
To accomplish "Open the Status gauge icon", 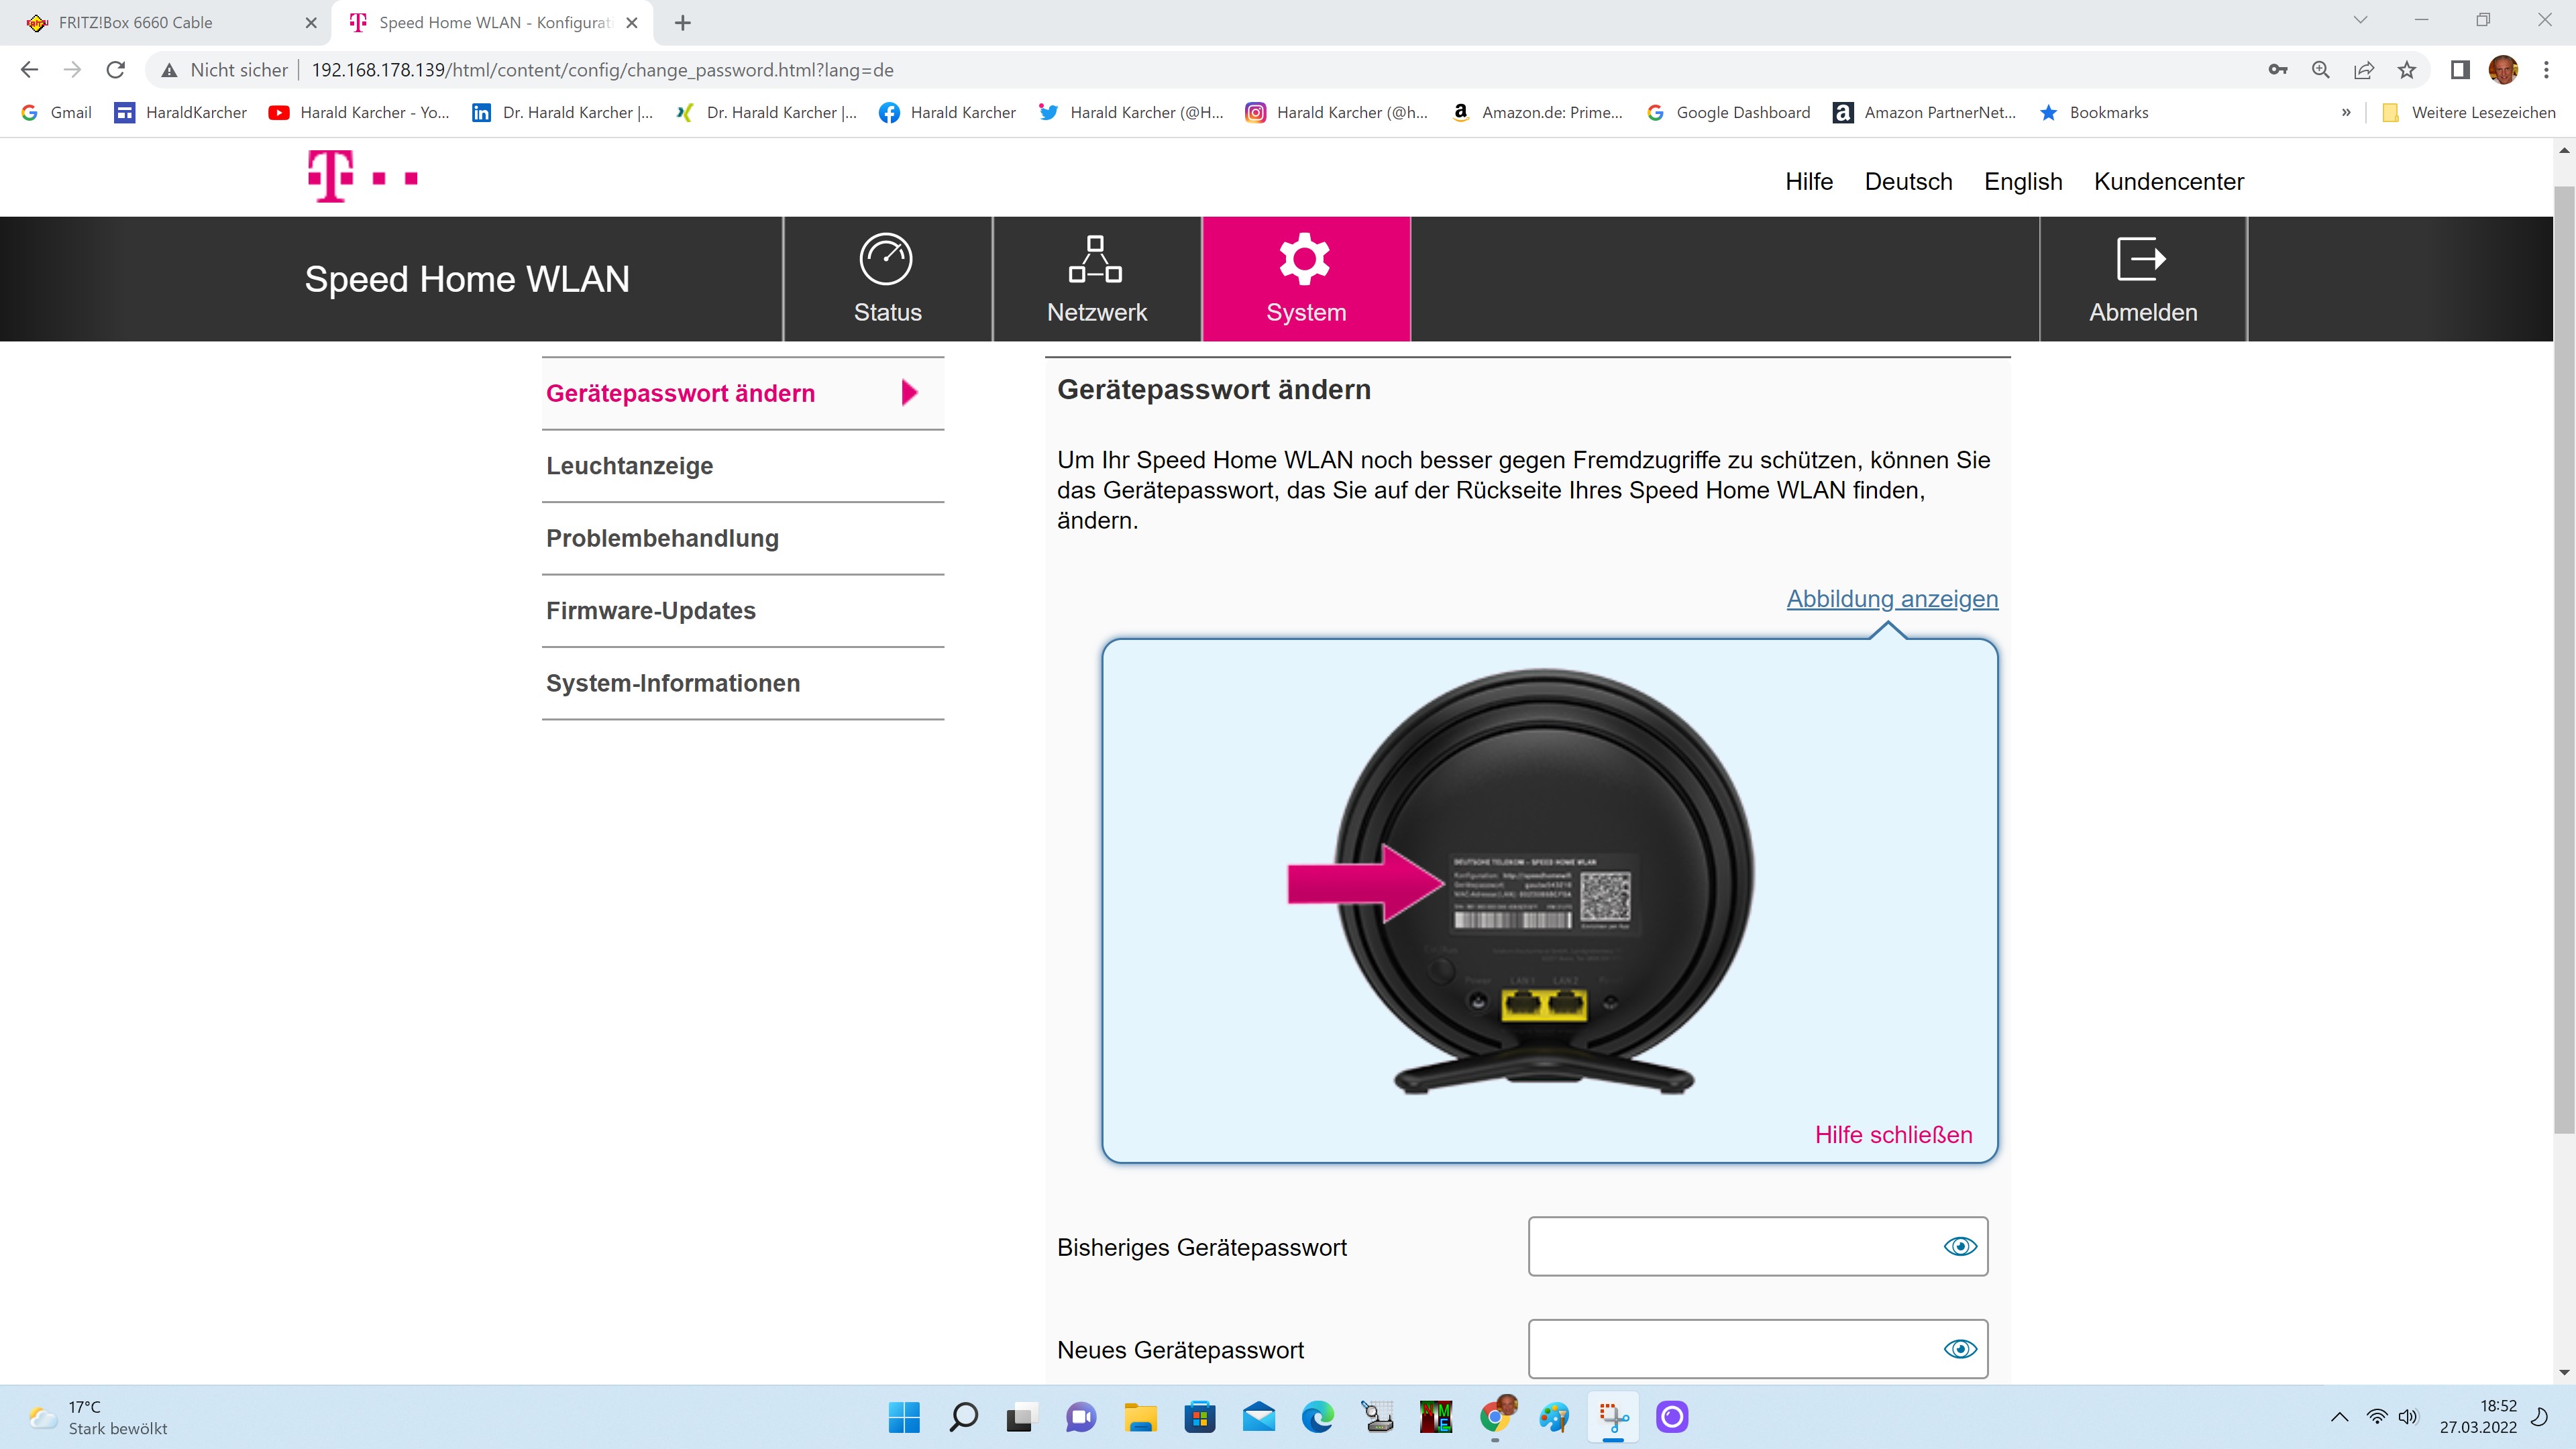I will (x=886, y=260).
